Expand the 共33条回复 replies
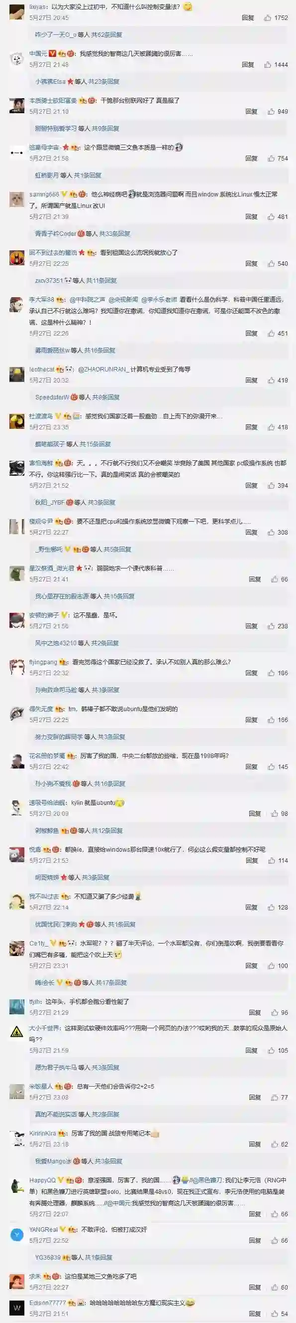Screen dimensions: 296x1323 (x=115, y=233)
